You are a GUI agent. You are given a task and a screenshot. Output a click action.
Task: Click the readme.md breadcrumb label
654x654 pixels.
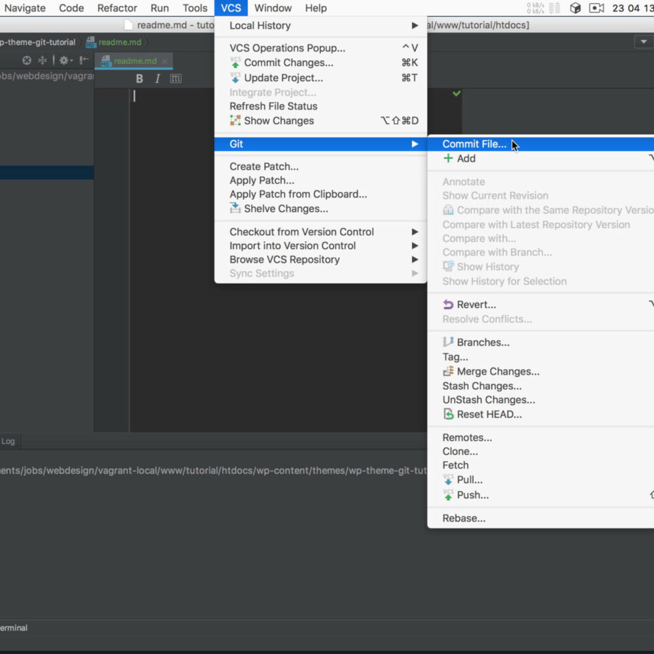point(120,42)
